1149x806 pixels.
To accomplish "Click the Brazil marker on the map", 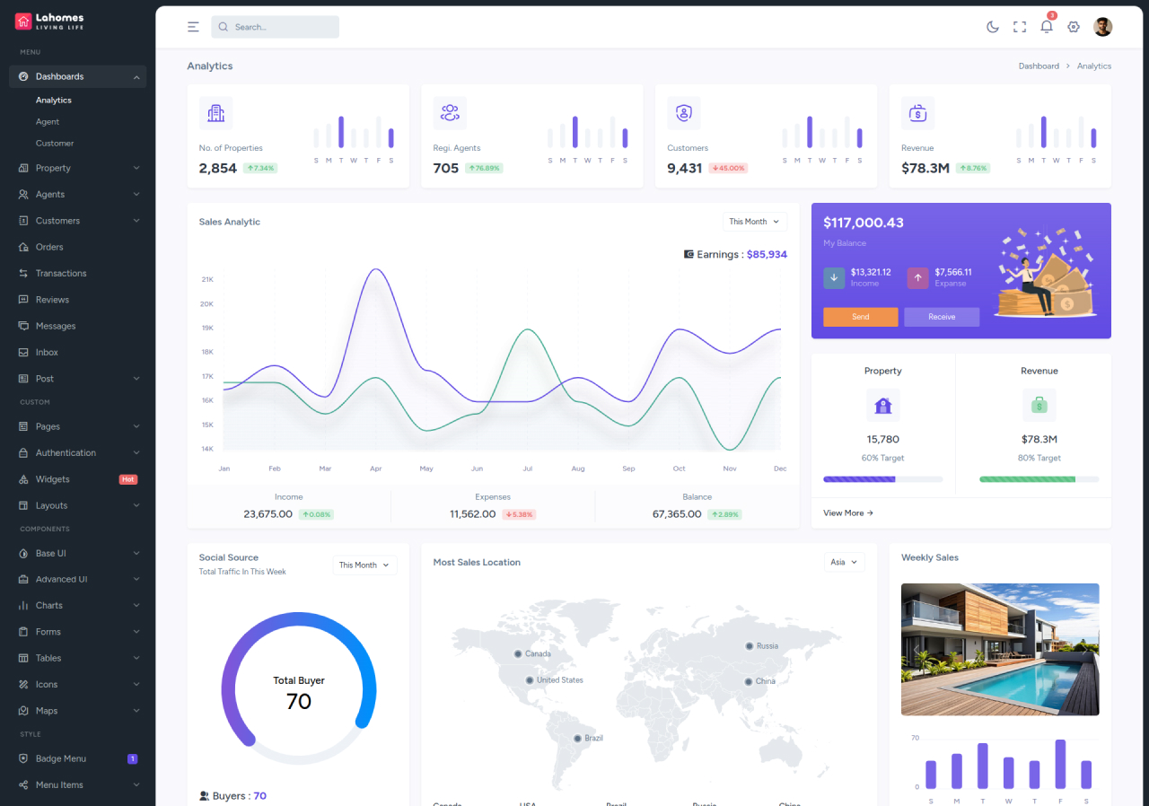I will pos(578,738).
